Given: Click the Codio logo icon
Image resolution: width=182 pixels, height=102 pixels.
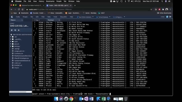Looking at the screenshot, I should pos(12,17).
